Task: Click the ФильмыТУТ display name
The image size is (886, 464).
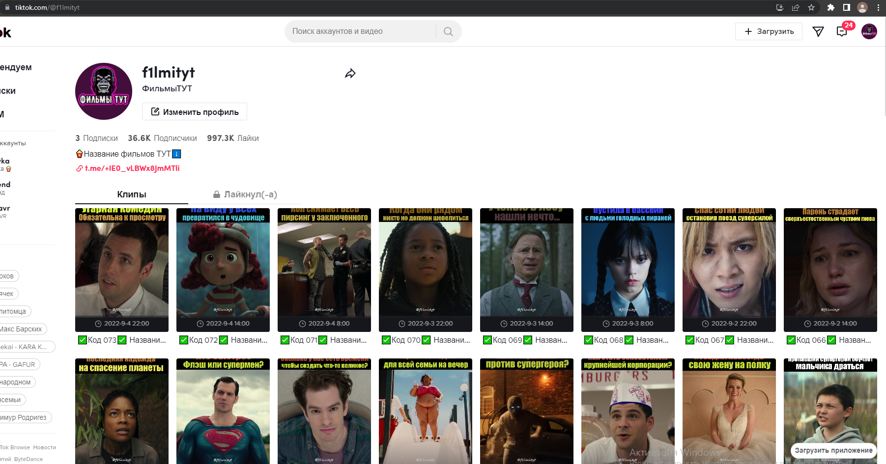Action: (167, 88)
